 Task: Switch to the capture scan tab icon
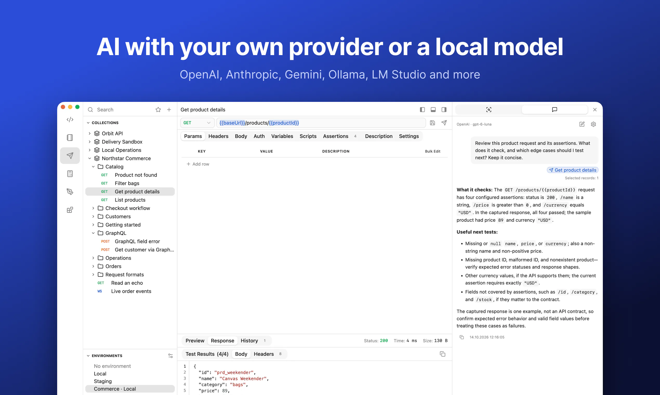(489, 110)
